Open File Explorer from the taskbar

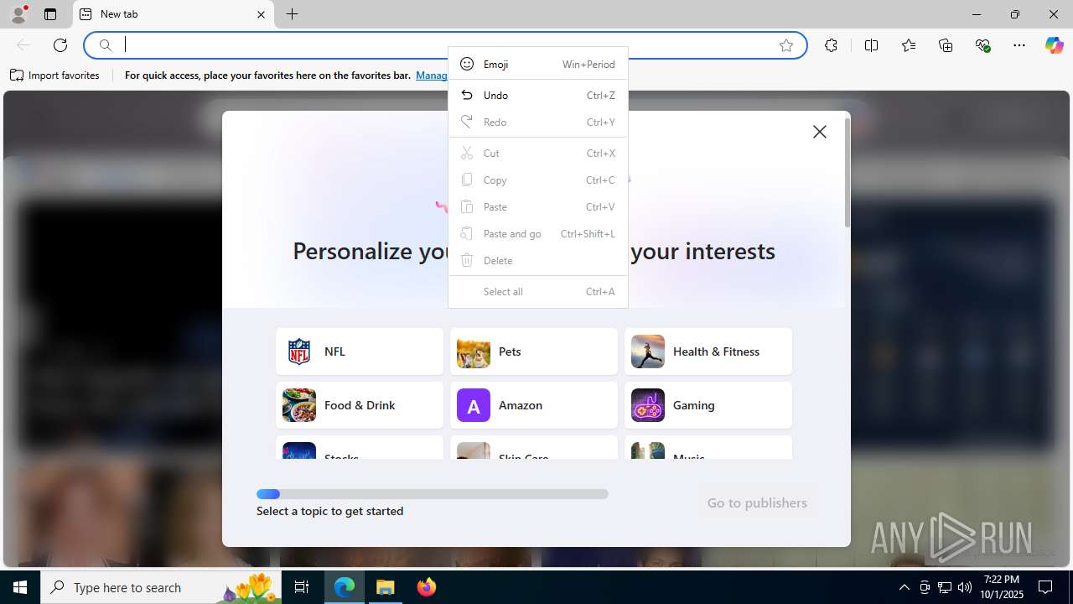tap(386, 587)
